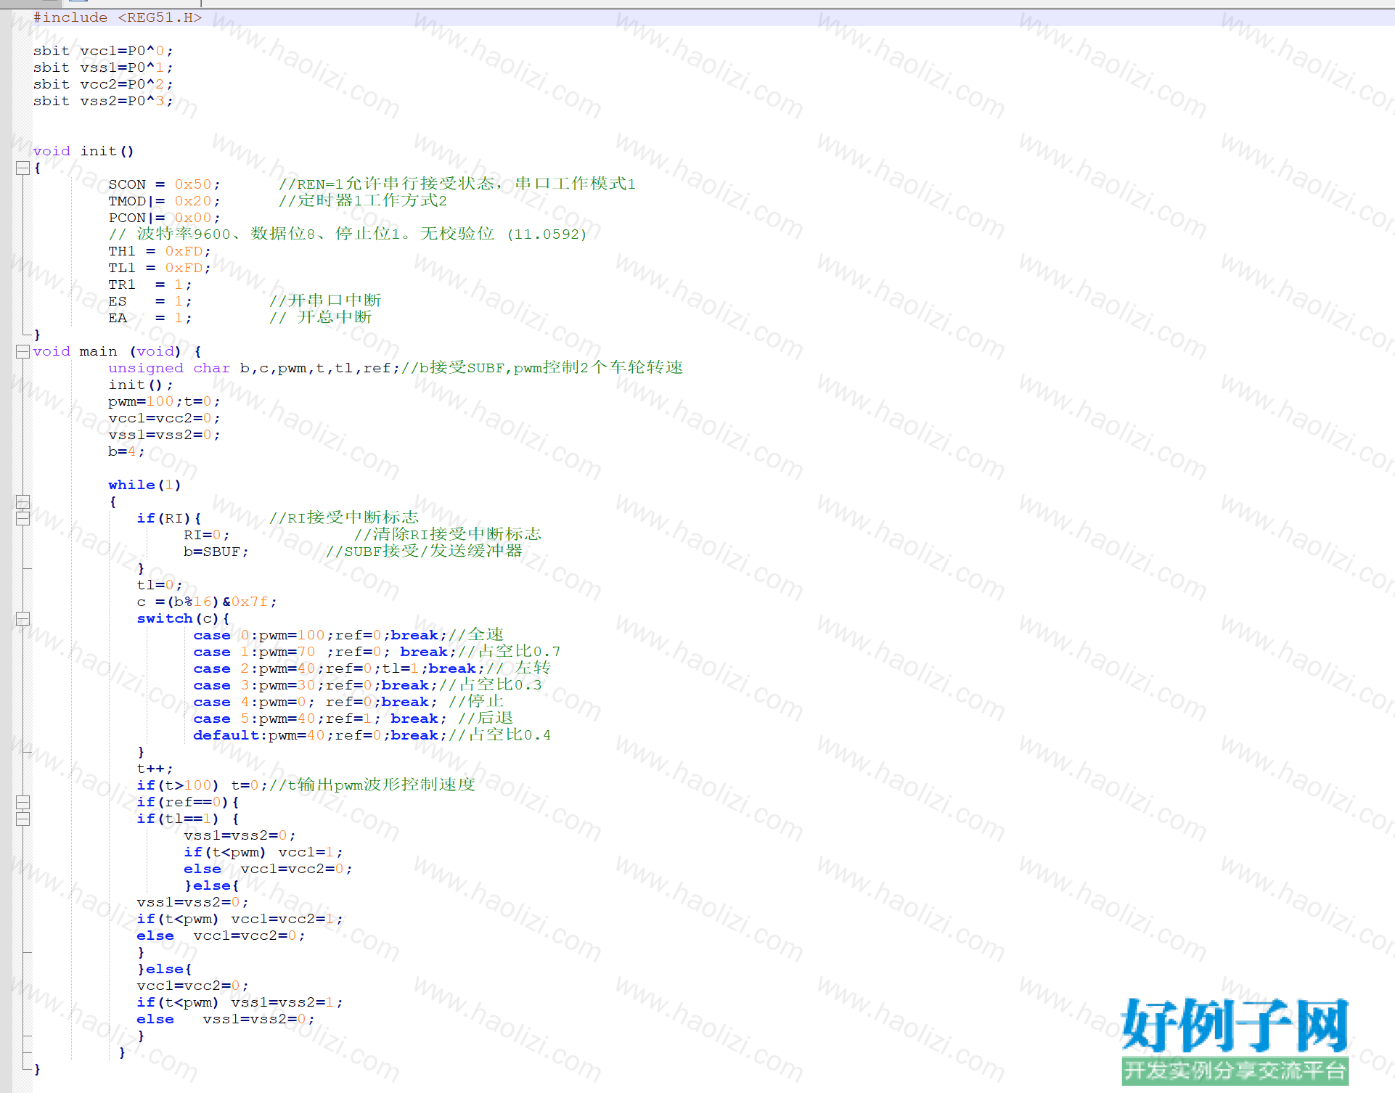This screenshot has height=1093, width=1395.
Task: Click the unsigned char variable declaration
Action: (253, 368)
